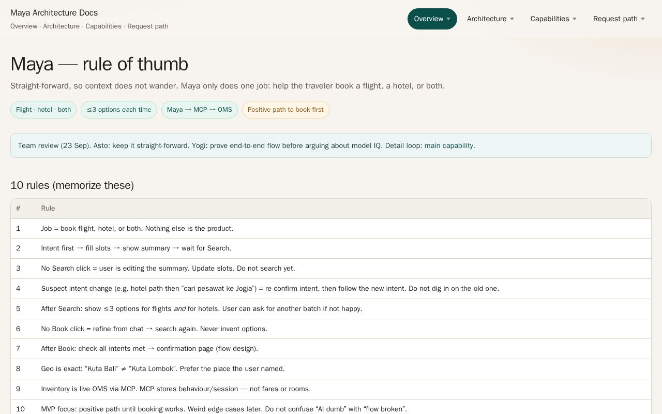Select rule 'Job = book flight, hotel, or both'
This screenshot has height=414, width=662.
[331, 229]
